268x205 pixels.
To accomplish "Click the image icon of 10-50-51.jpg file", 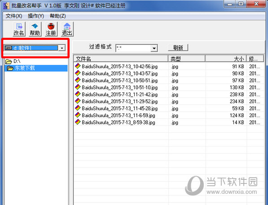I will pyautogui.click(x=78, y=80).
